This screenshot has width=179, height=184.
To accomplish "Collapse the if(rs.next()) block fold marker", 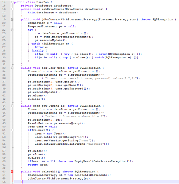I will (x=12, y=130).
